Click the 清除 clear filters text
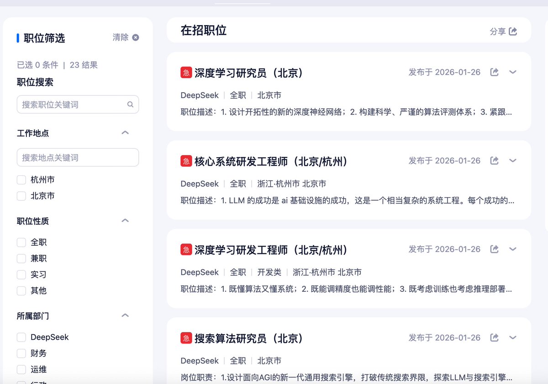The width and height of the screenshot is (548, 384). click(121, 37)
